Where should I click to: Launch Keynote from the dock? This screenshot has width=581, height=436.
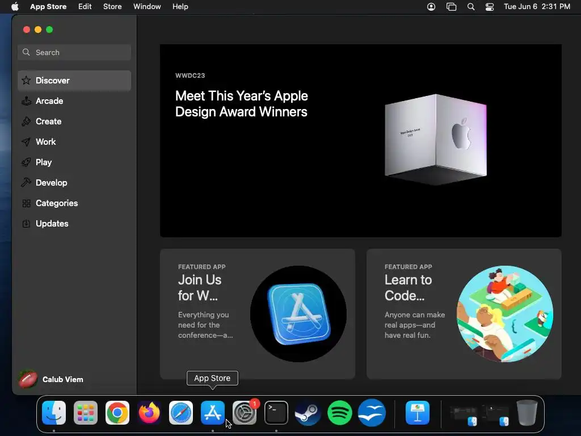pos(418,413)
